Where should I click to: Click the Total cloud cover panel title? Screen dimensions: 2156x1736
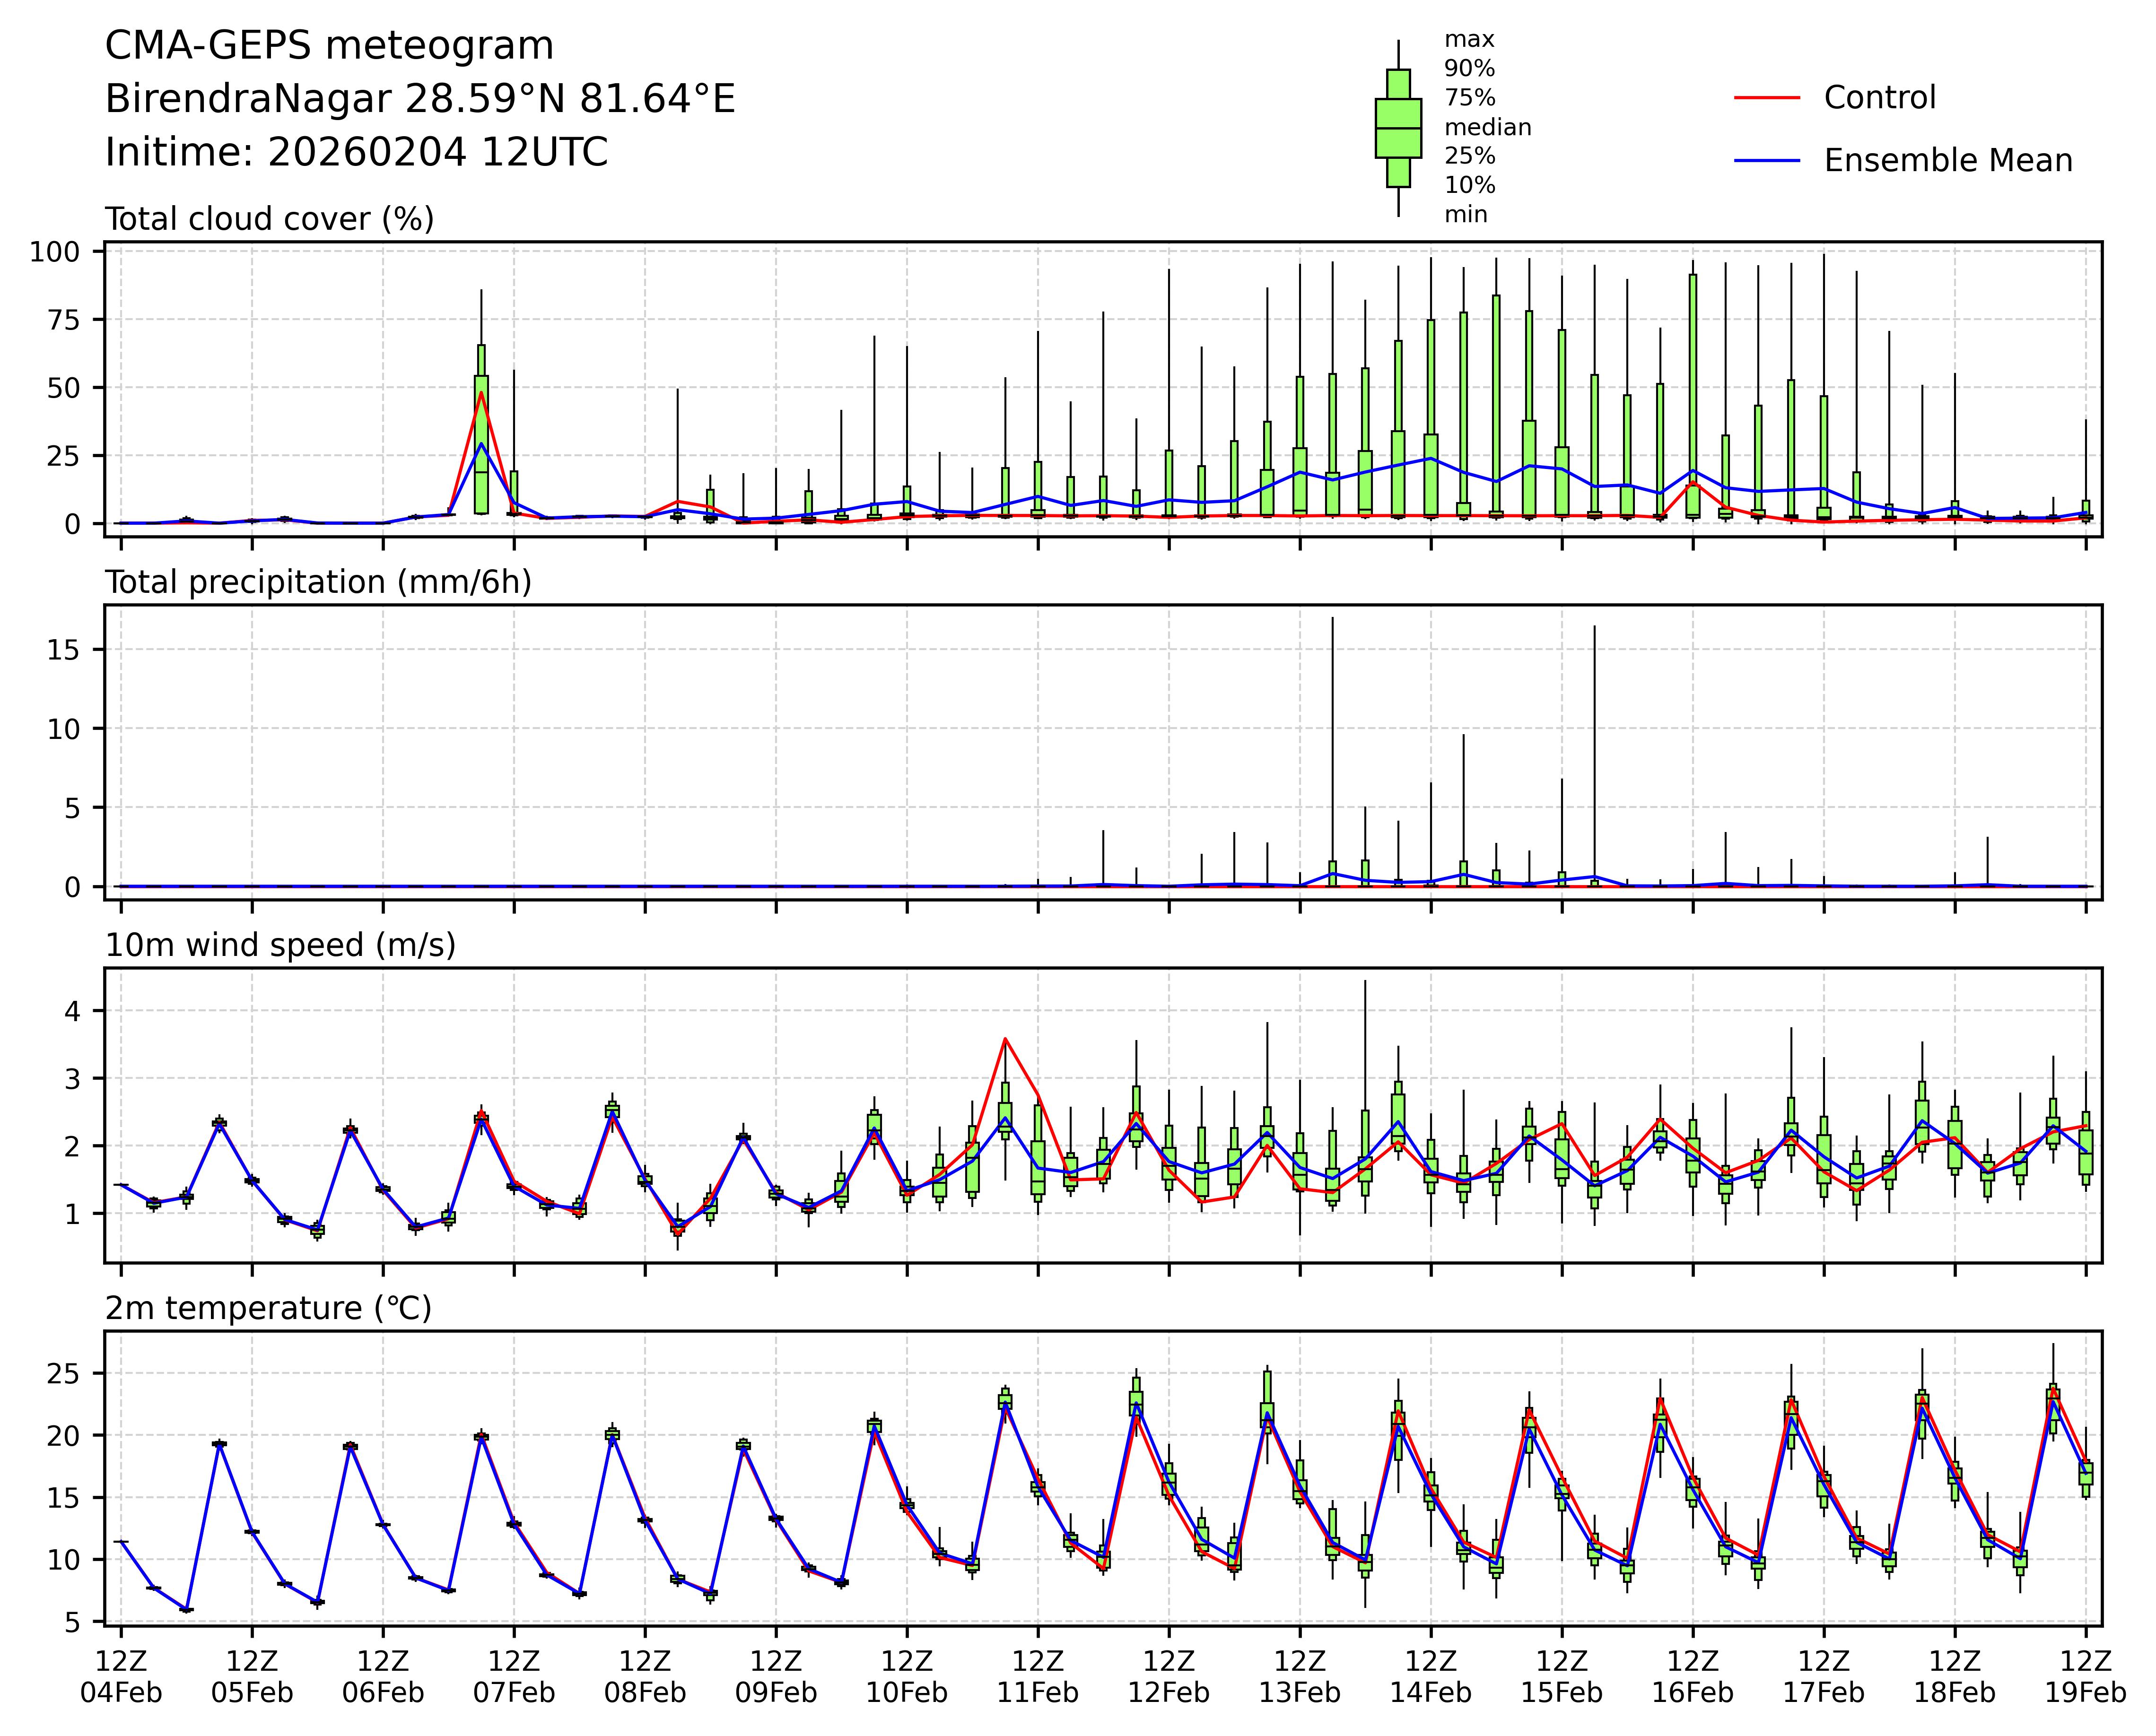tap(269, 219)
